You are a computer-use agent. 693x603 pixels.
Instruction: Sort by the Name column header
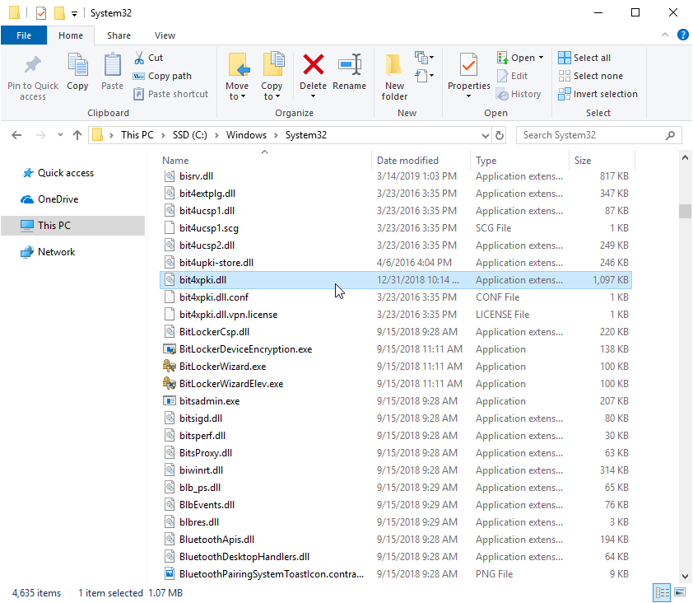[x=175, y=161]
